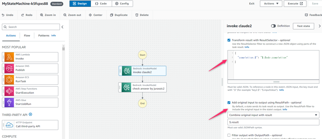Switch to Code mode
The image size is (322, 139).
[101, 4]
